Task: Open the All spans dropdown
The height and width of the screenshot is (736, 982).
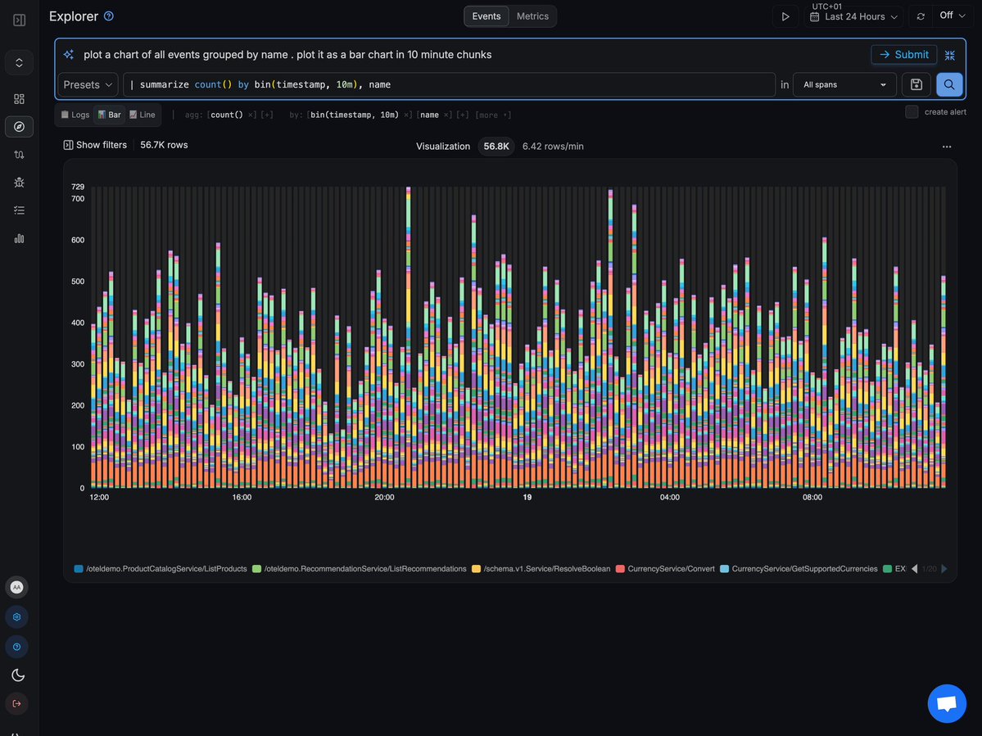Action: point(844,84)
